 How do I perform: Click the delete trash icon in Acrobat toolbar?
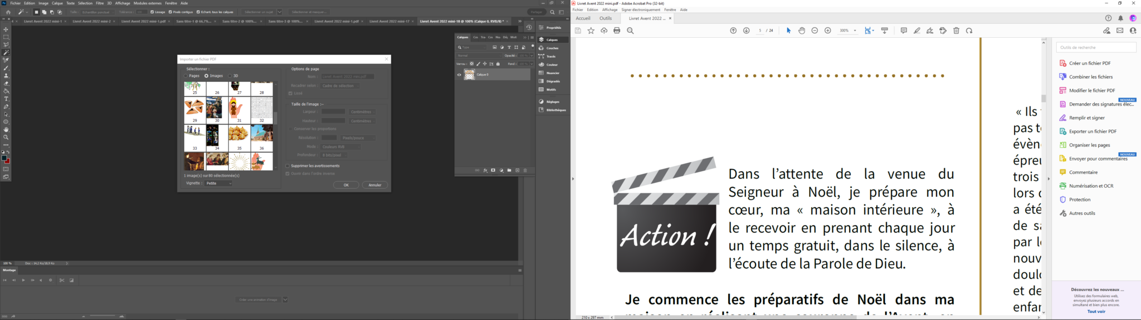pyautogui.click(x=957, y=31)
